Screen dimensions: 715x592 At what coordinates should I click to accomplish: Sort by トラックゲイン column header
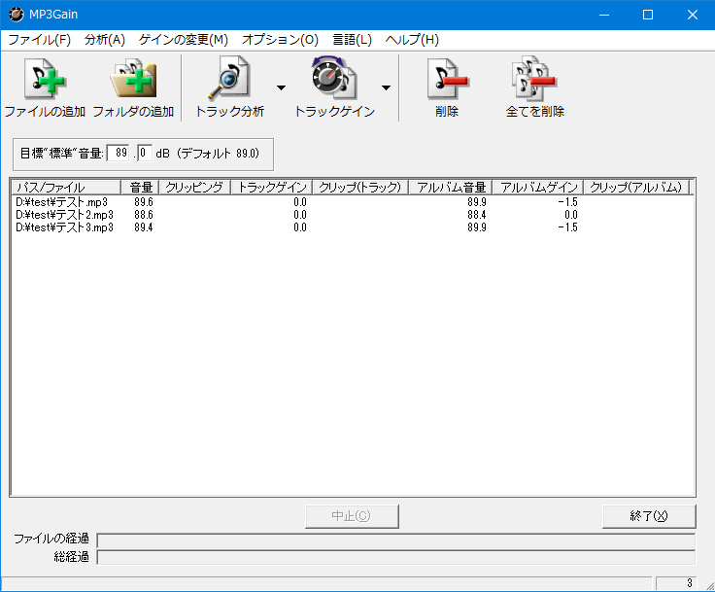coord(272,188)
